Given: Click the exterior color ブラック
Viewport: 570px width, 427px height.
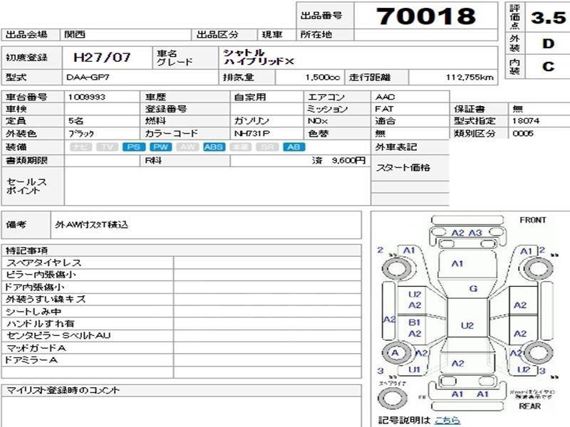Looking at the screenshot, I should 81,134.
